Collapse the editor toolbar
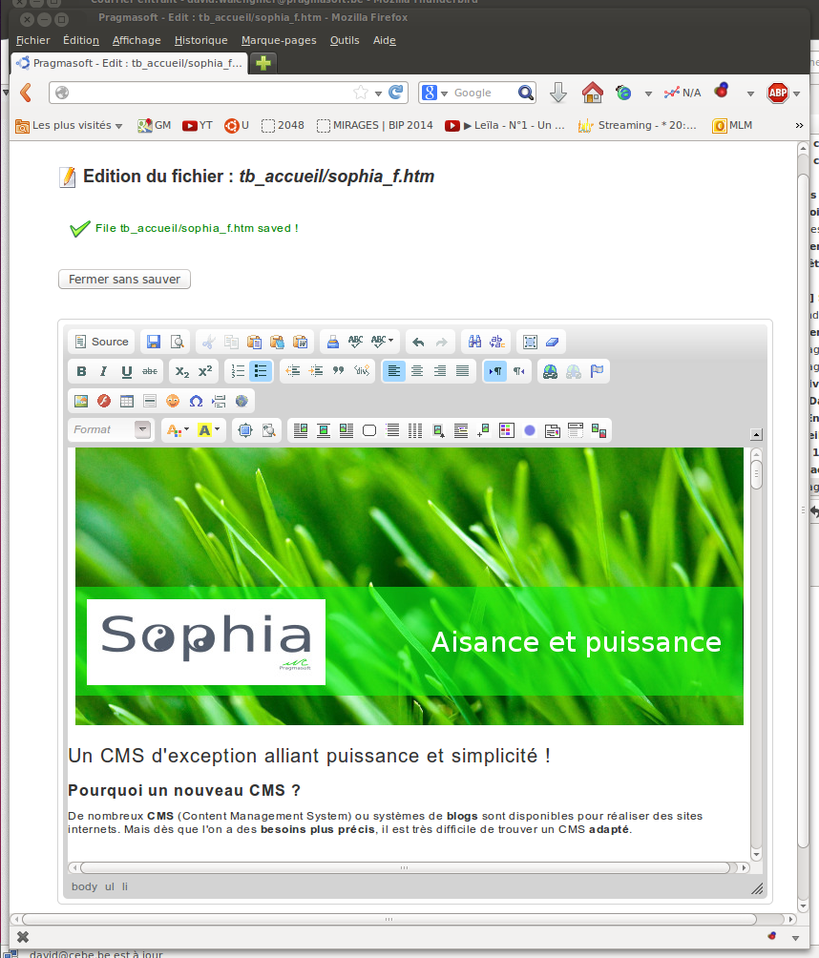This screenshot has height=958, width=819. point(756,434)
